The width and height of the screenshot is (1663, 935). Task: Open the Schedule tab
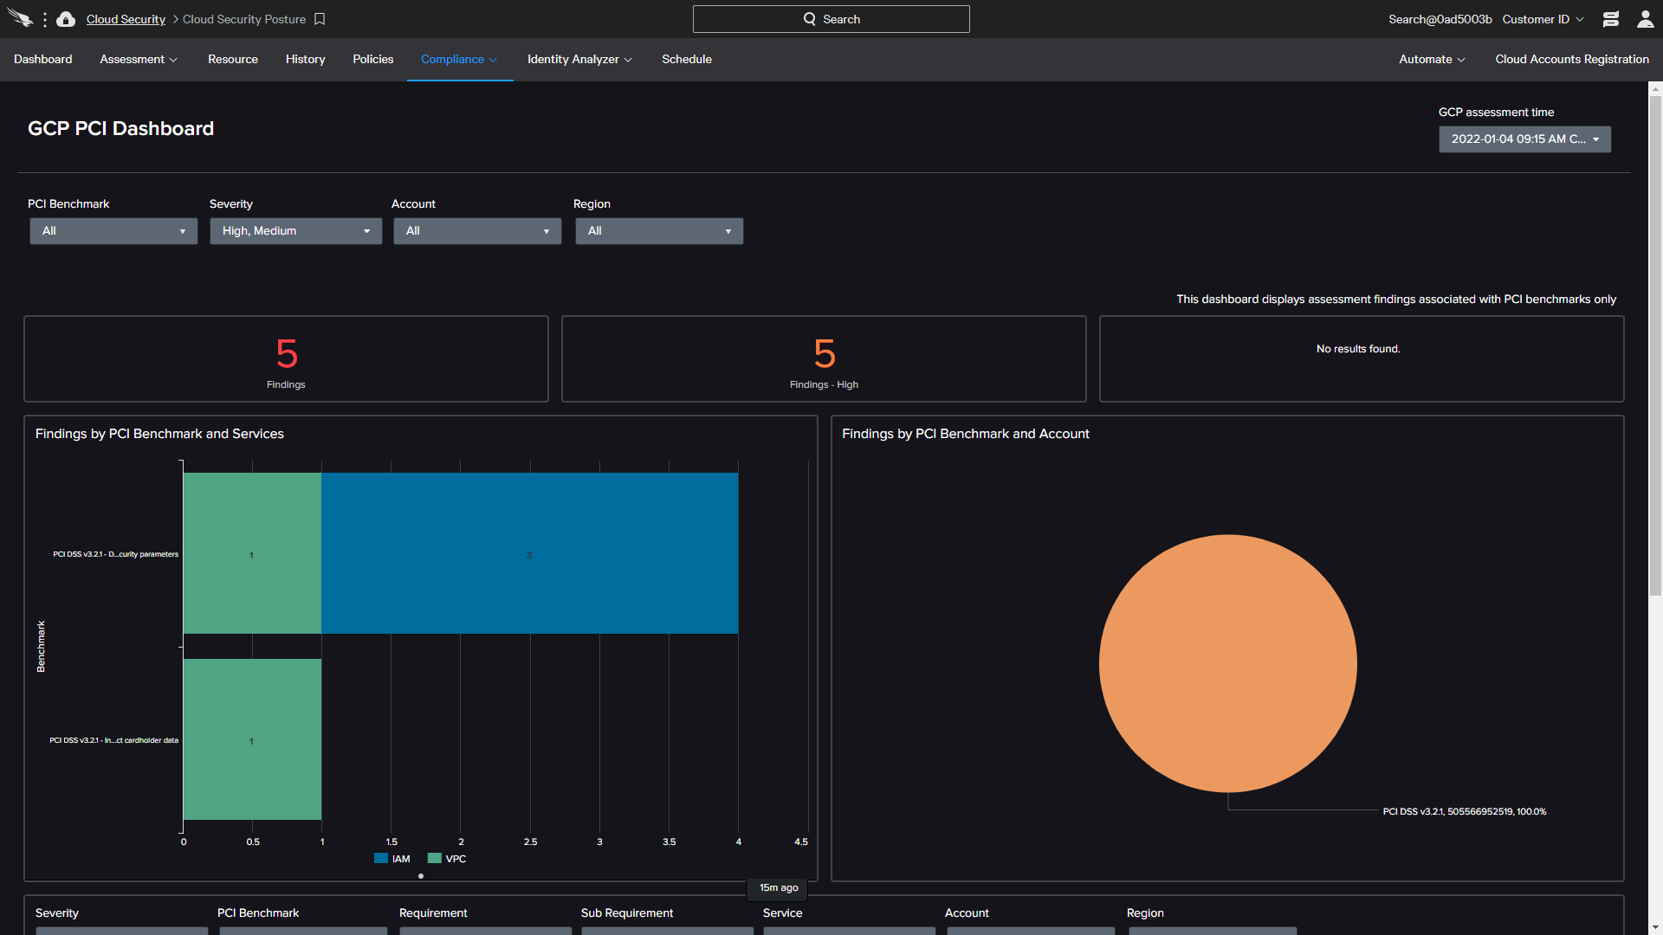pos(687,59)
